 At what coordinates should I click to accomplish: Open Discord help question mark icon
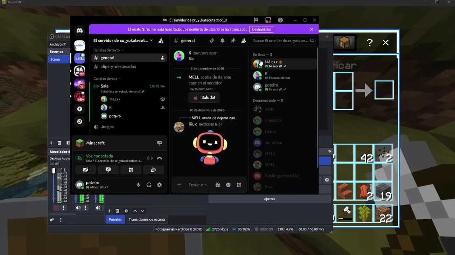click(x=280, y=20)
